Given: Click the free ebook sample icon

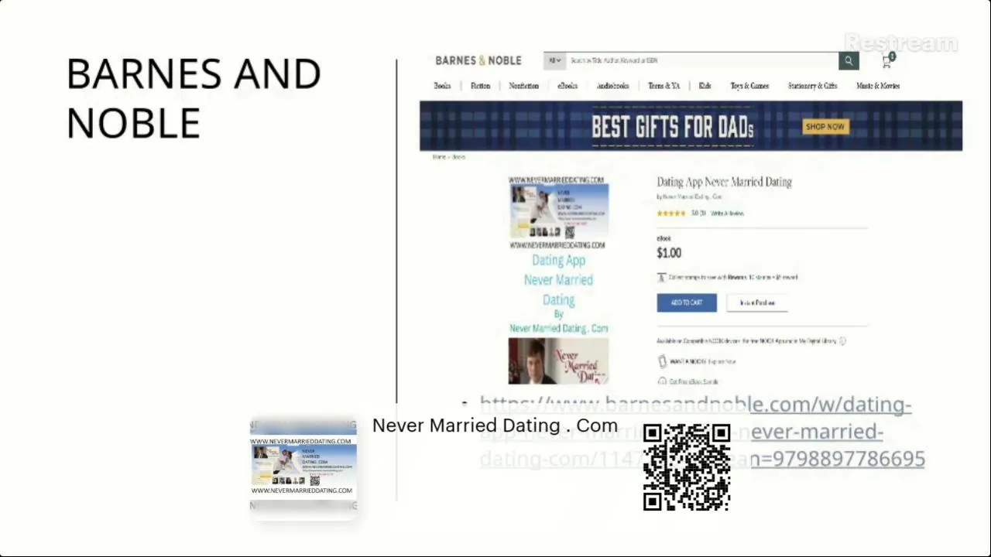Looking at the screenshot, I should [662, 381].
